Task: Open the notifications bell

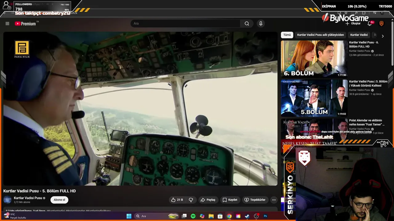Action: 370,24
